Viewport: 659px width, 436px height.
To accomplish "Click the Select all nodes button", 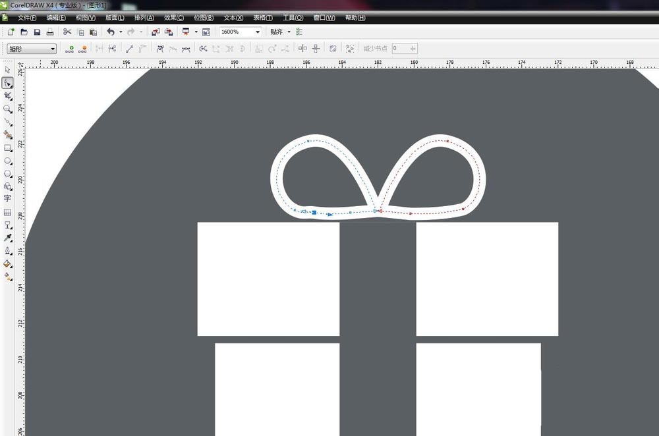I will click(350, 49).
